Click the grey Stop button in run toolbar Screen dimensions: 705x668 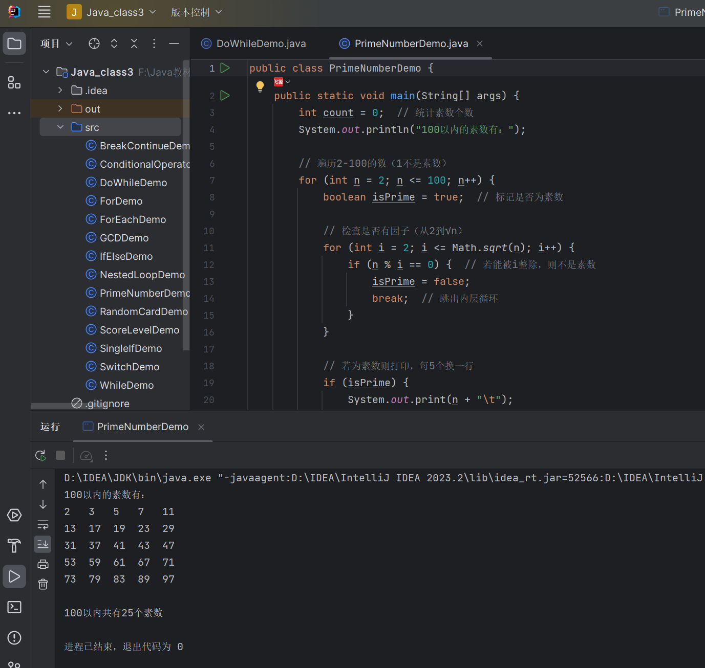pyautogui.click(x=60, y=455)
